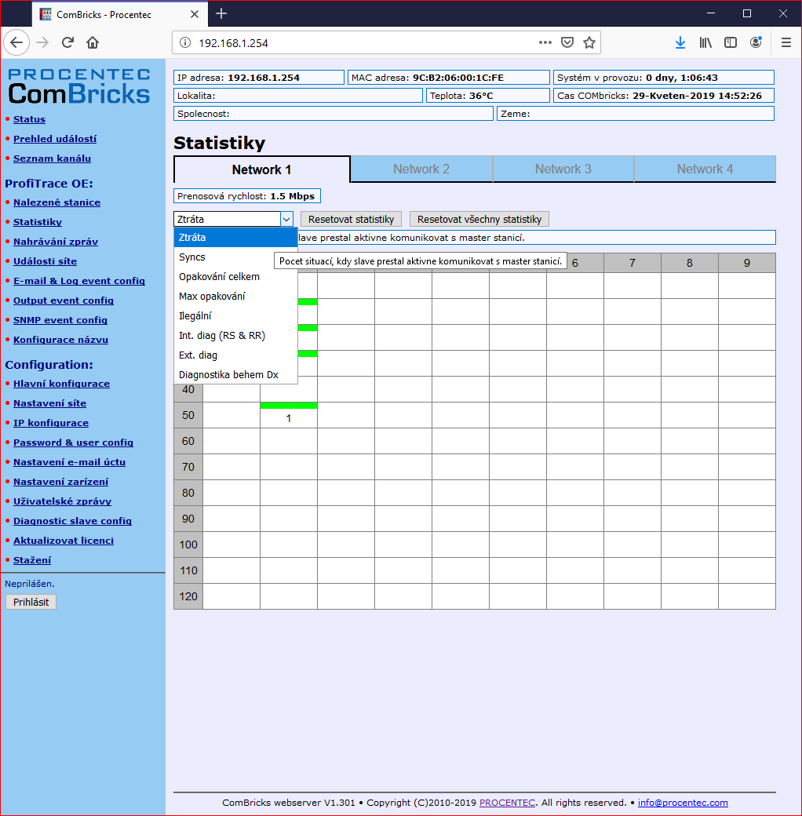Open SNMP event config link
The image size is (802, 816).
coord(60,320)
